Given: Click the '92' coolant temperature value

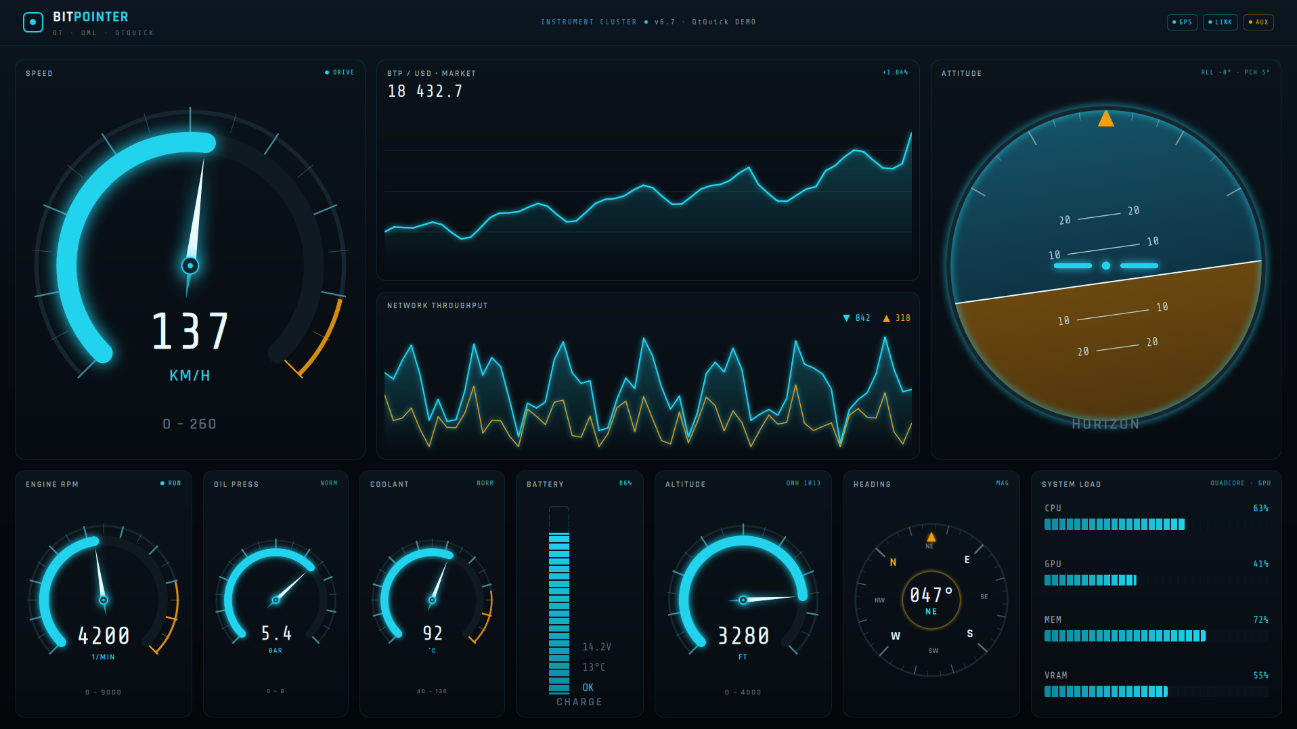Looking at the screenshot, I should [433, 634].
